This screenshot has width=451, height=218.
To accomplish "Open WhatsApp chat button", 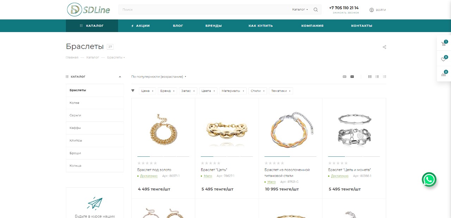I will point(429,180).
